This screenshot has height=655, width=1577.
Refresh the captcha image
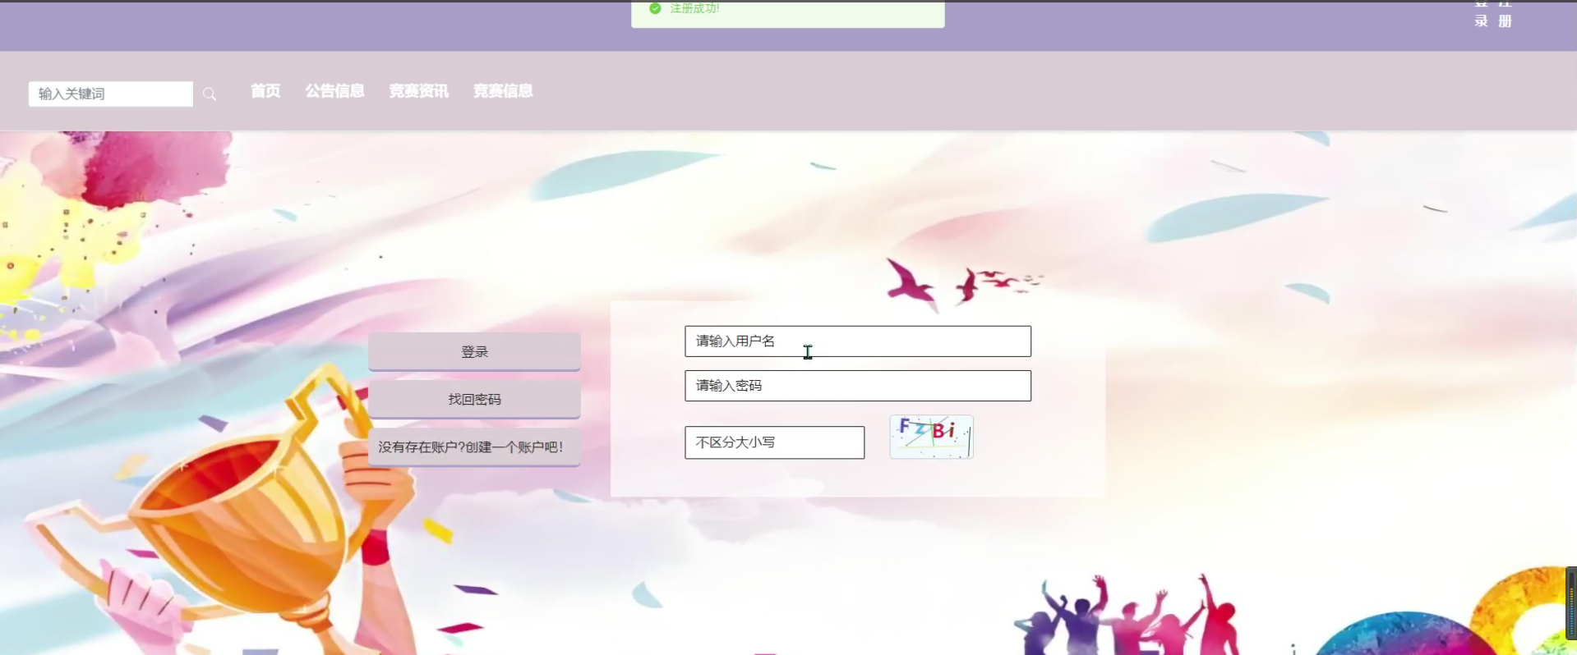point(932,437)
